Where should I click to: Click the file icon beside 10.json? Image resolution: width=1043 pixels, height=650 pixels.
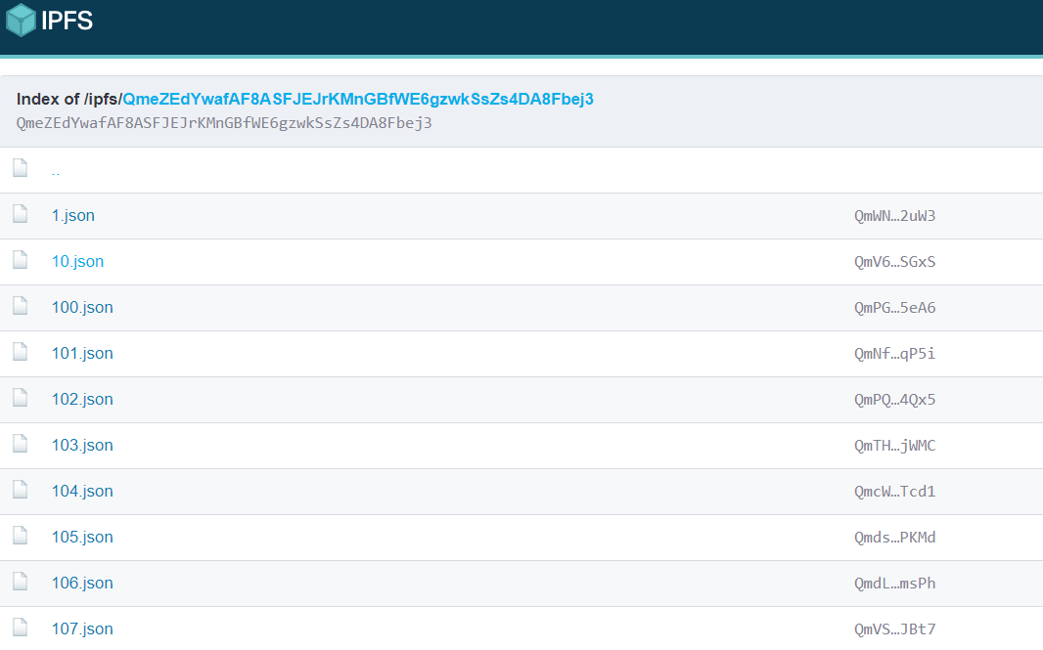[20, 261]
